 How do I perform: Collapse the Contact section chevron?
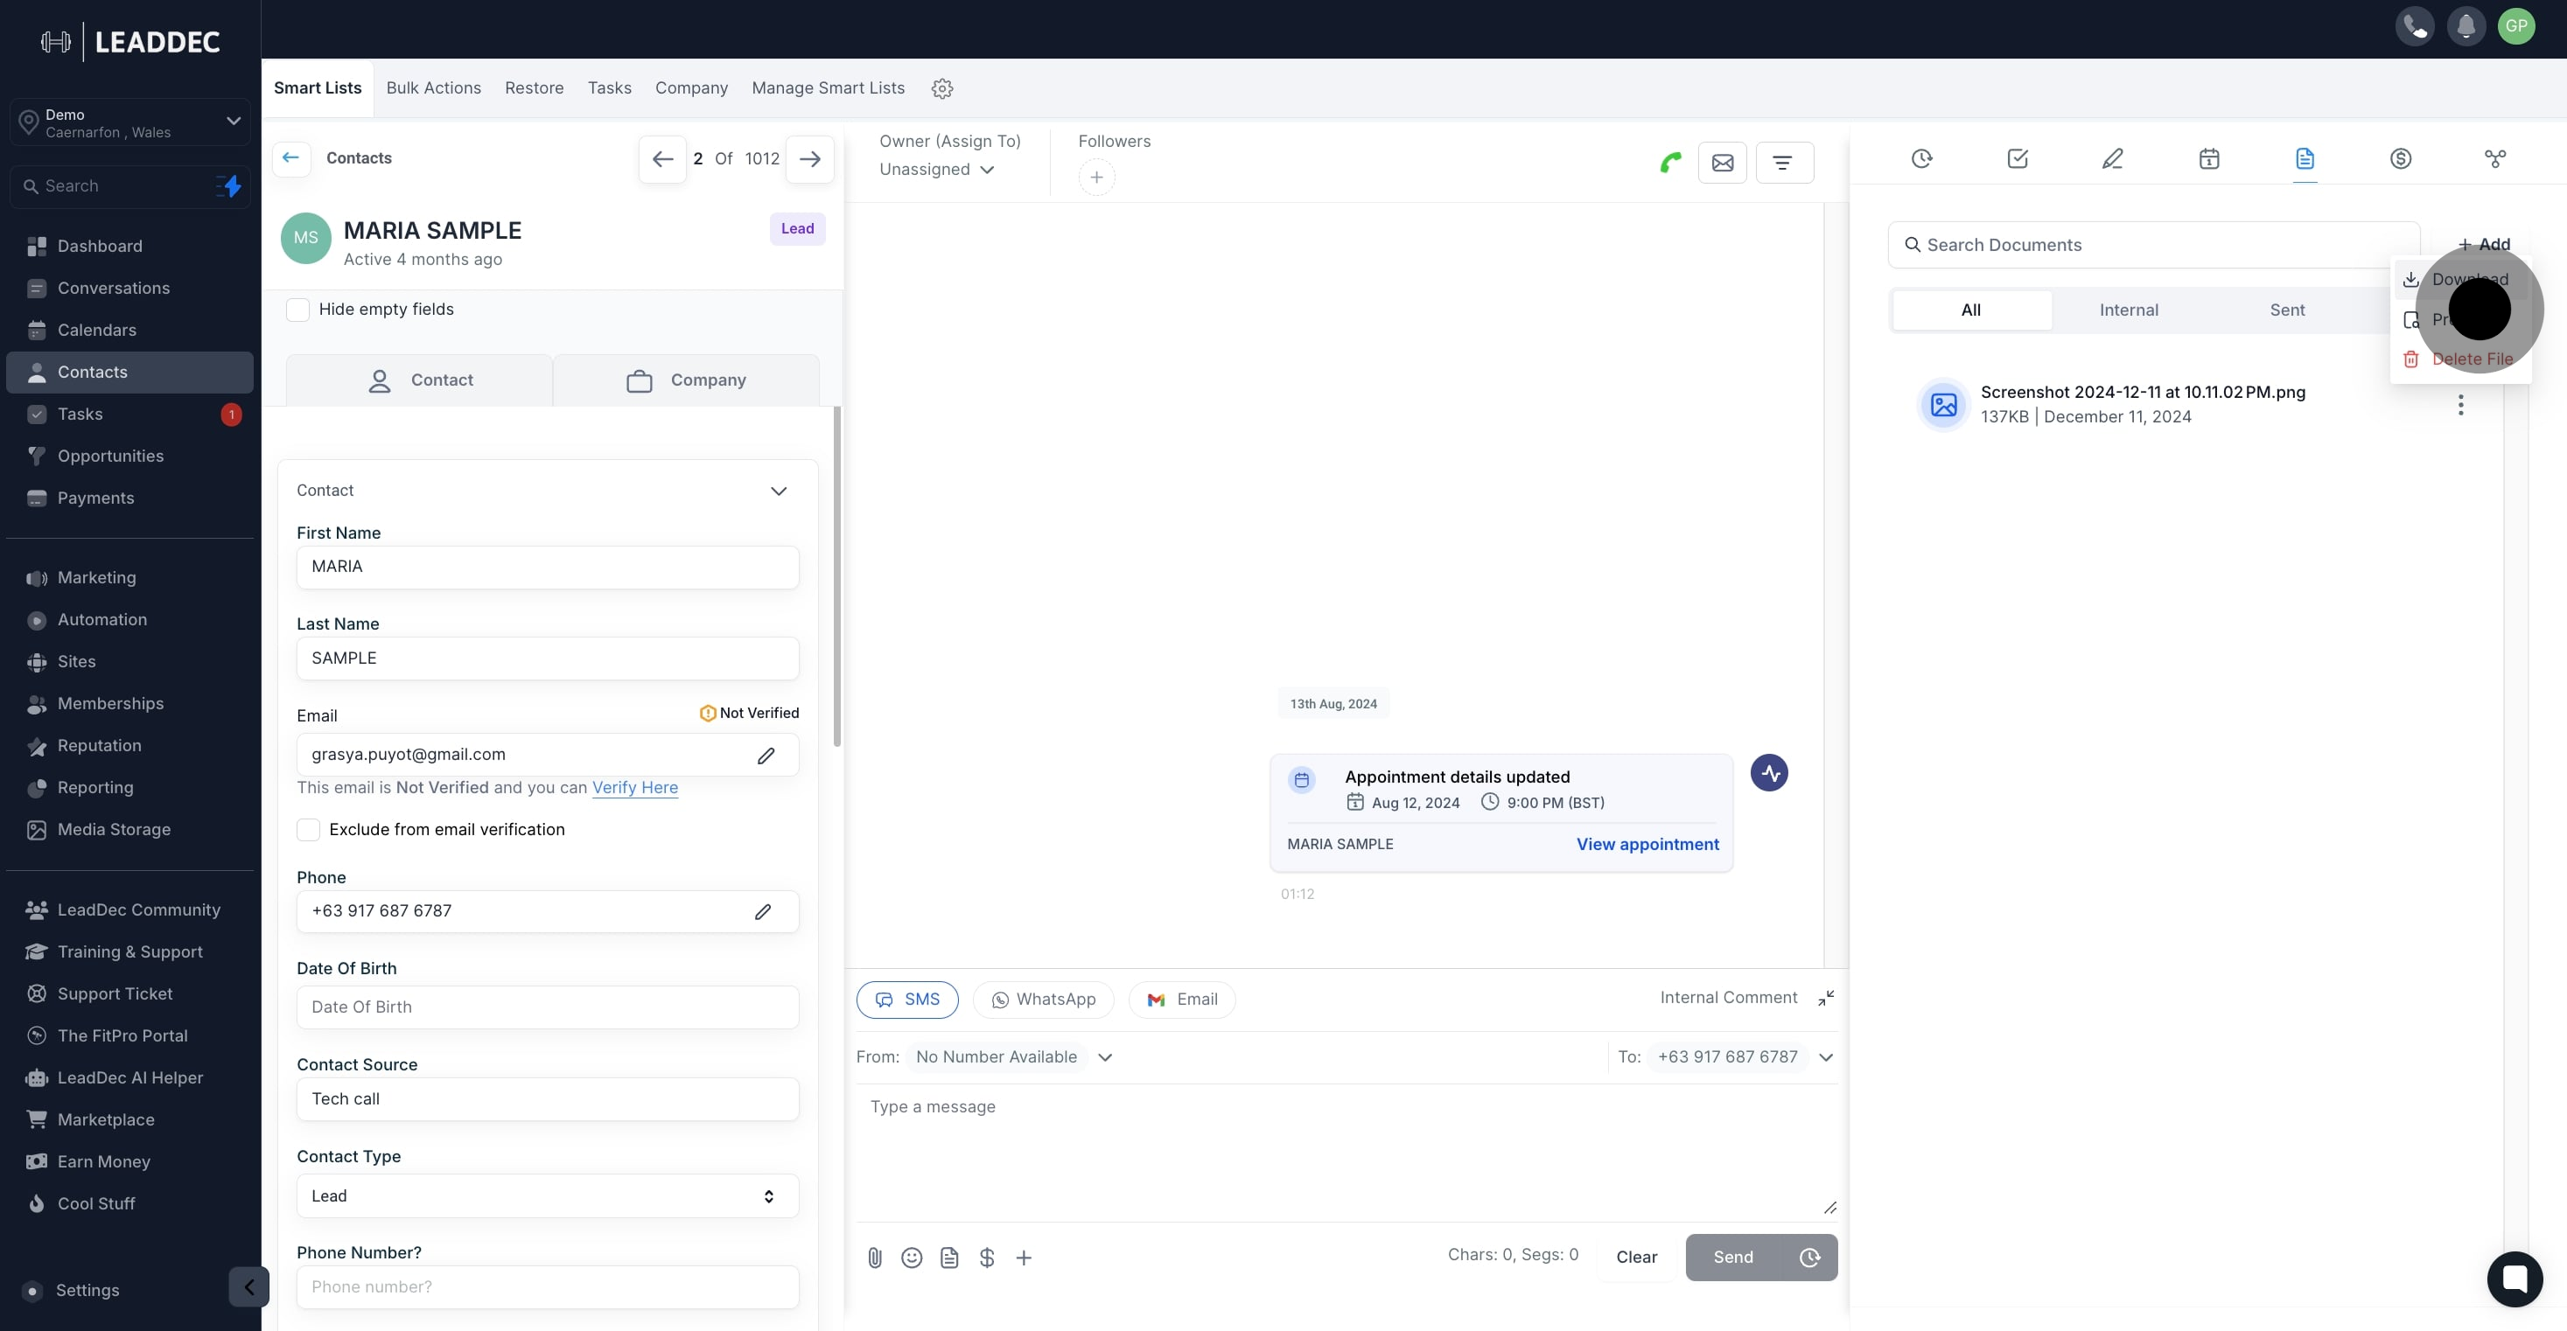pyautogui.click(x=779, y=491)
